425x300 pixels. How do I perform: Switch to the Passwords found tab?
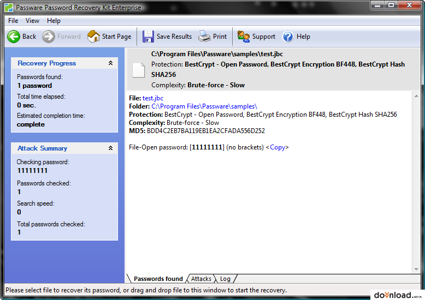[x=158, y=279]
